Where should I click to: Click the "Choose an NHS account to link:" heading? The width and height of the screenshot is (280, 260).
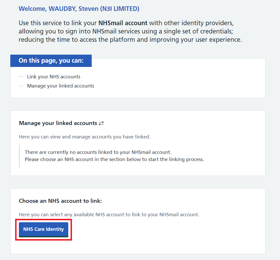click(x=60, y=201)
